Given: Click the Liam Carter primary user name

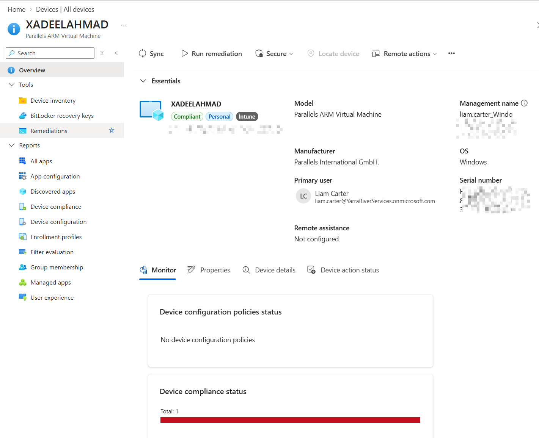Looking at the screenshot, I should click(332, 194).
